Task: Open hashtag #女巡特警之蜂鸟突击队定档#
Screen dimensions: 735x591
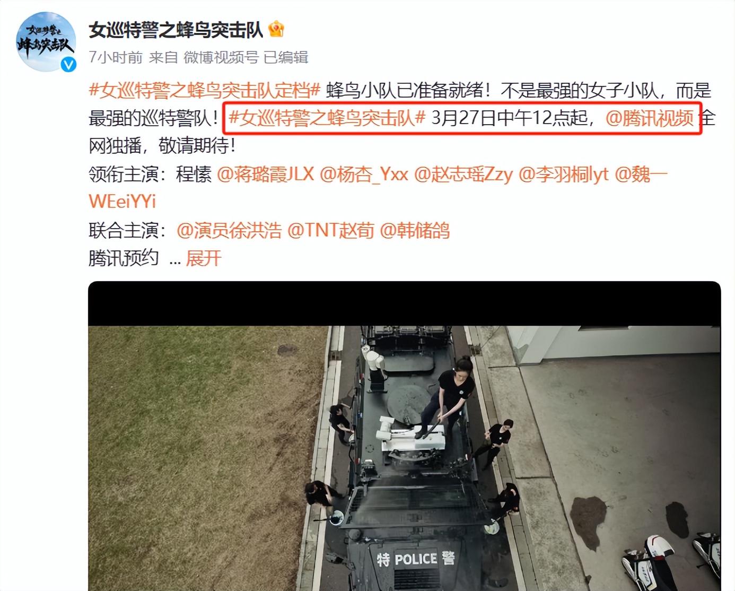Action: (x=205, y=90)
